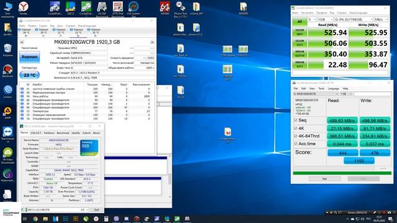Viewport: 397px width, 223px height.
Task: Click the Serial Number field in SSD-Z
Action: pyautogui.click(x=58, y=149)
